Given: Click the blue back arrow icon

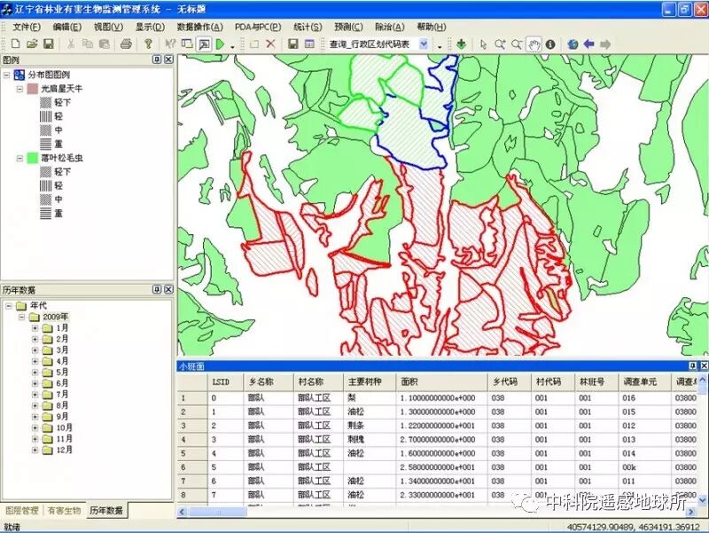Looking at the screenshot, I should click(x=588, y=43).
